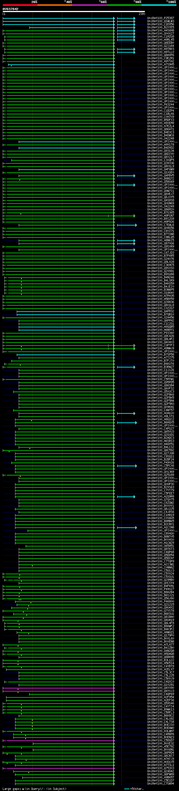
Task: Select hit label UniRef100_C0H7X9
Action: 161,117
